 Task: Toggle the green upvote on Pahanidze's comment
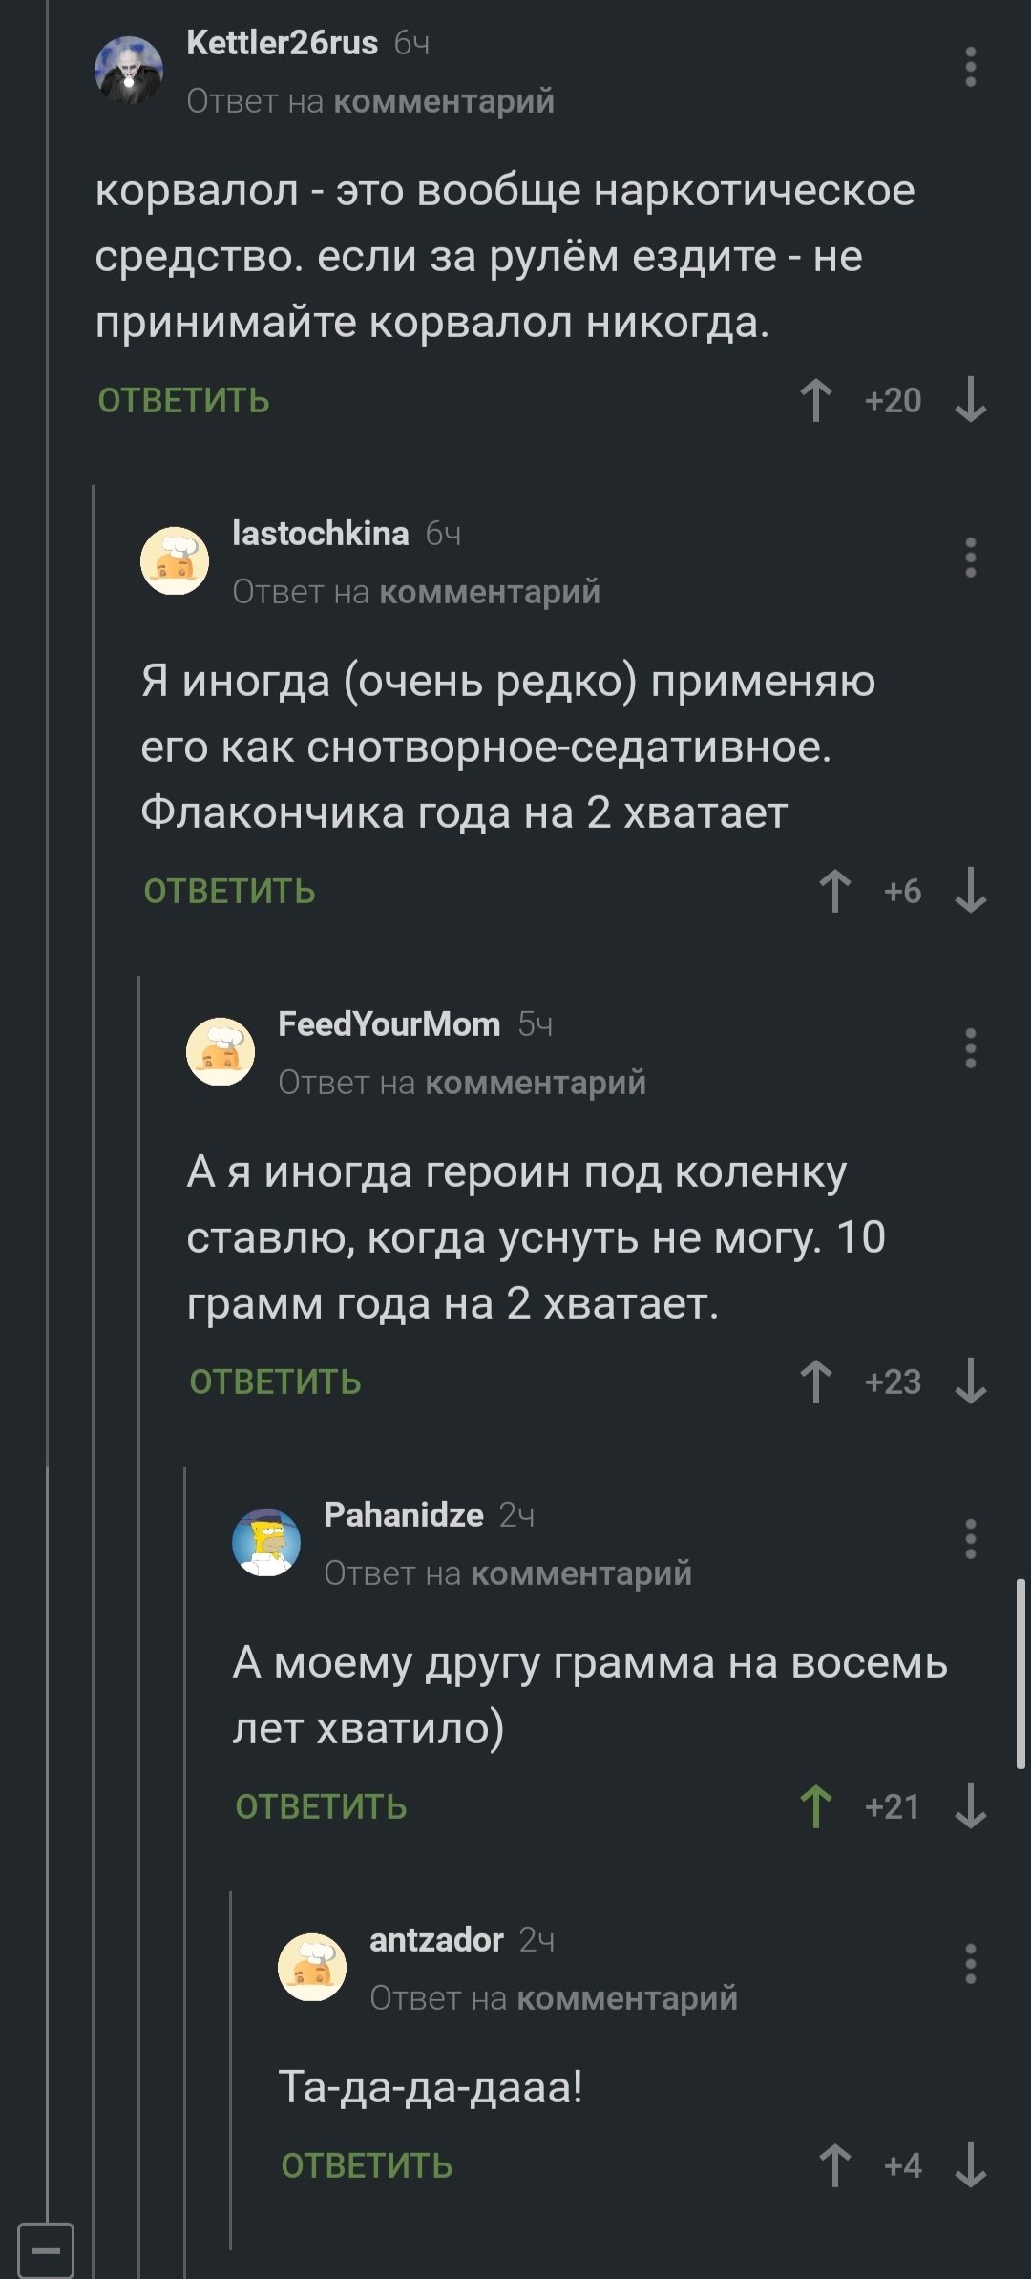[816, 1806]
